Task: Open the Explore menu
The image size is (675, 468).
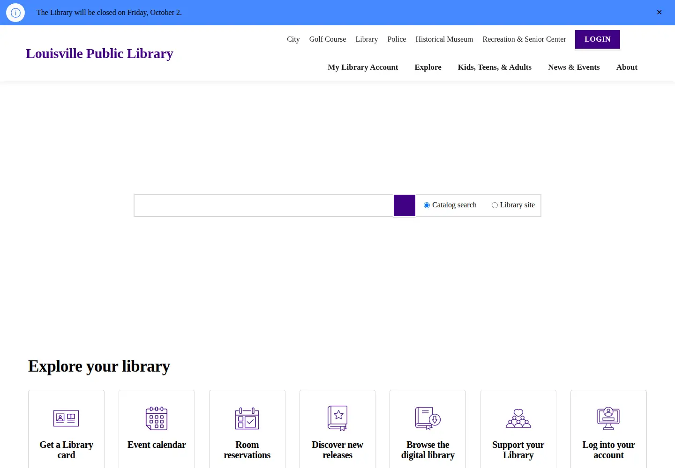Action: point(428,67)
